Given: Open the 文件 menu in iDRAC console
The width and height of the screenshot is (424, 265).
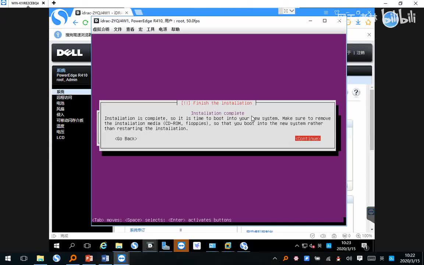Looking at the screenshot, I should pos(118,29).
